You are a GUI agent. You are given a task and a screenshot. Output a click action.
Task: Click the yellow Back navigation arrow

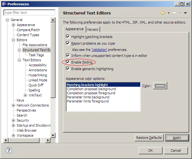click(x=163, y=13)
